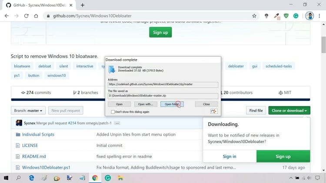The image size is (326, 183).
Task: Open the Chrome profile avatar
Action: coord(309,16)
